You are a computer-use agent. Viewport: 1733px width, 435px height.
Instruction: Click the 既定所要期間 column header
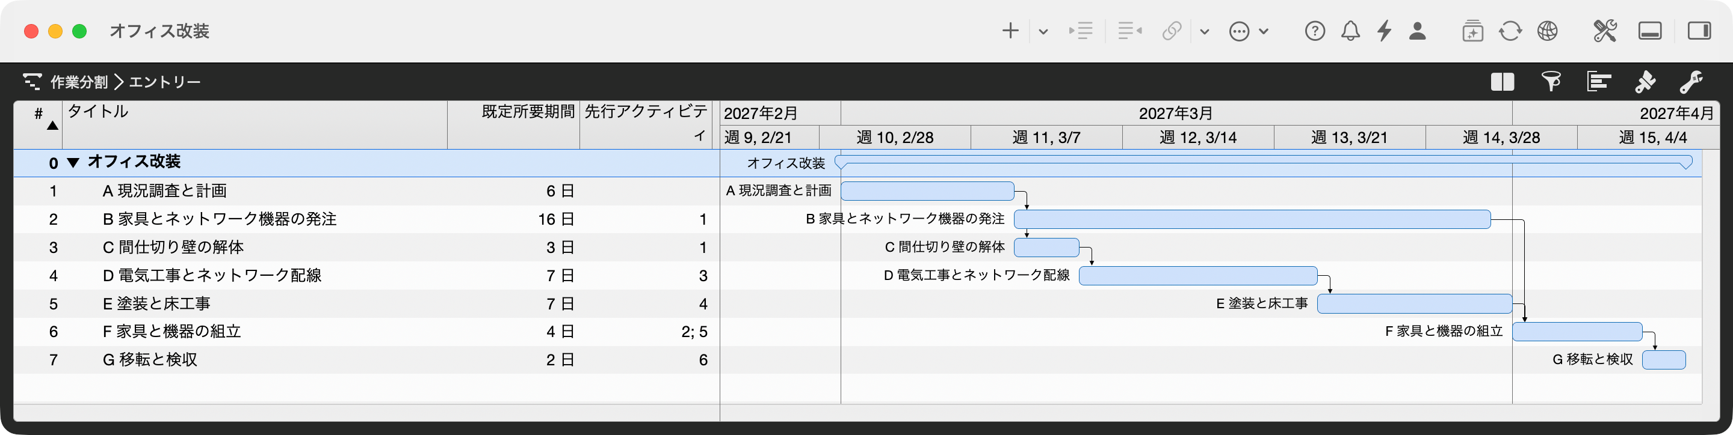pyautogui.click(x=513, y=125)
